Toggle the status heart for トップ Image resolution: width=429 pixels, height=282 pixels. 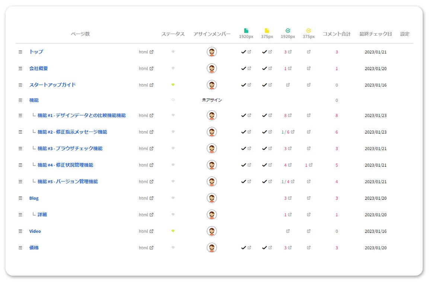coord(173,52)
